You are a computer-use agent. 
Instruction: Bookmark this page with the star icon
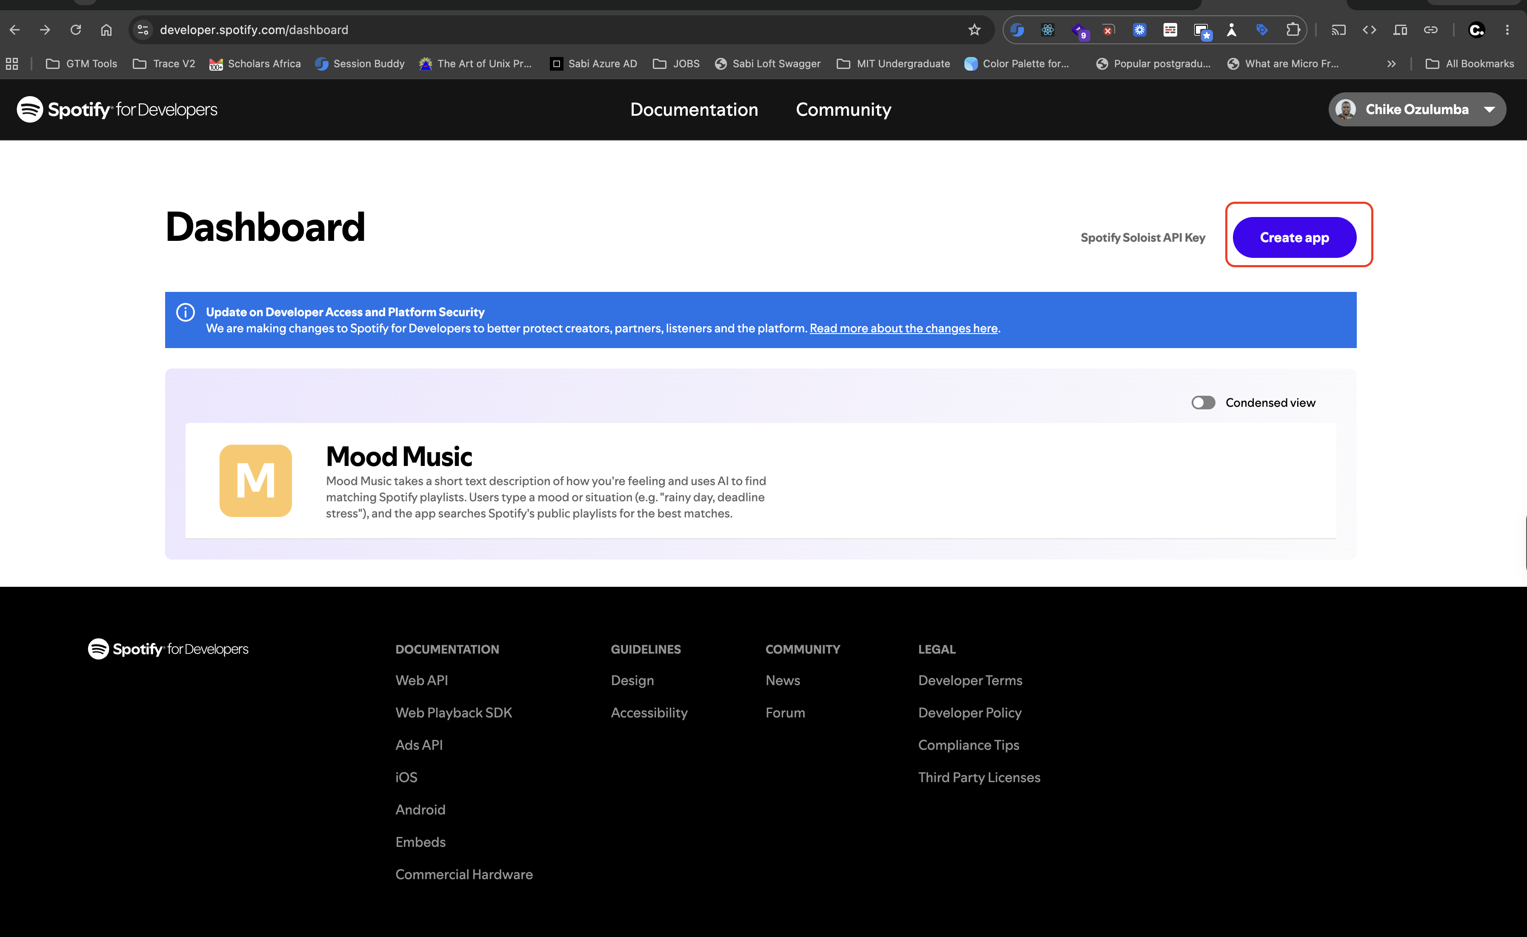(x=974, y=30)
